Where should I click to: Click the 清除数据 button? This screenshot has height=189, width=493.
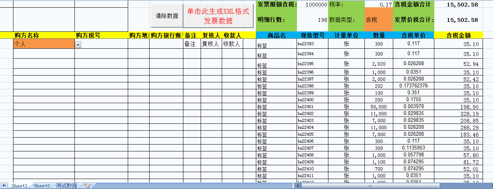(167, 16)
